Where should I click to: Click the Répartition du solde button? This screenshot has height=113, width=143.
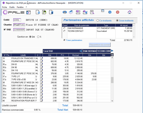pos(100,45)
